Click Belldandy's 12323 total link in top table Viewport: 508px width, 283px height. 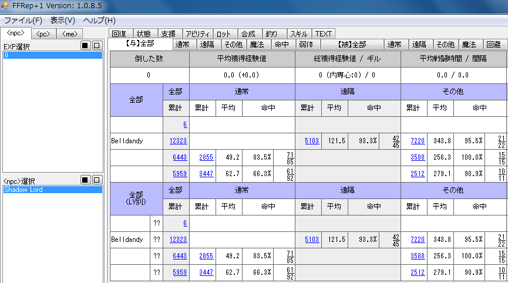pyautogui.click(x=177, y=141)
